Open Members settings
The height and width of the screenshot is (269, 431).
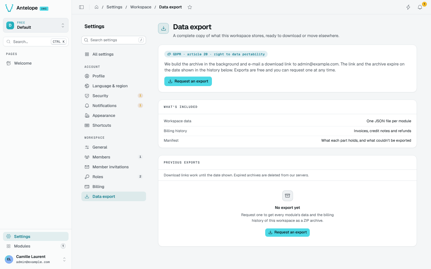click(x=114, y=157)
